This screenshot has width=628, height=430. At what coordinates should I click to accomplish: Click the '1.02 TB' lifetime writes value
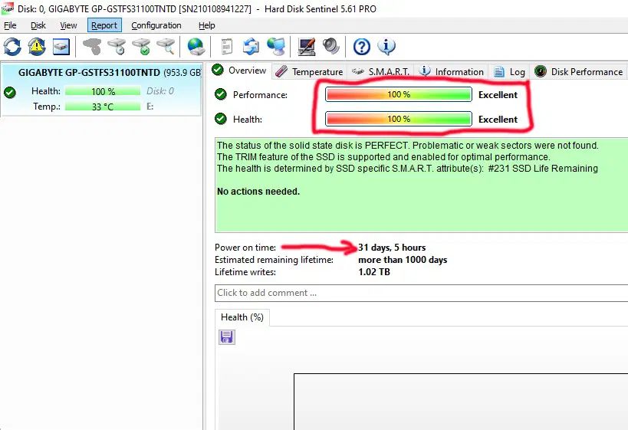[374, 272]
